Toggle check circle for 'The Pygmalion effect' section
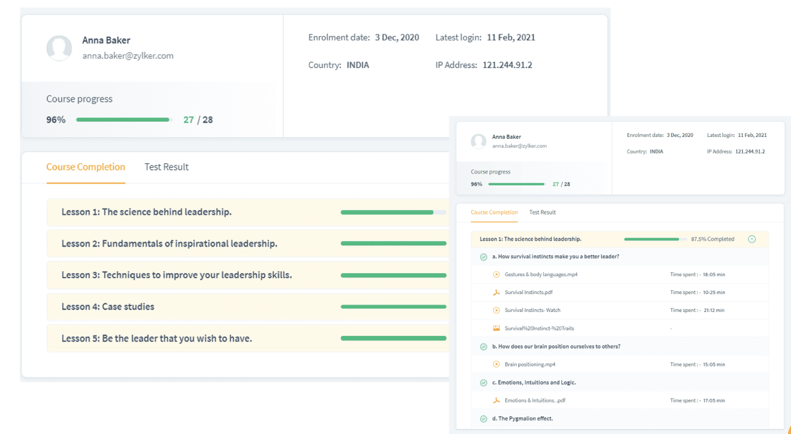The width and height of the screenshot is (791, 434). [483, 419]
